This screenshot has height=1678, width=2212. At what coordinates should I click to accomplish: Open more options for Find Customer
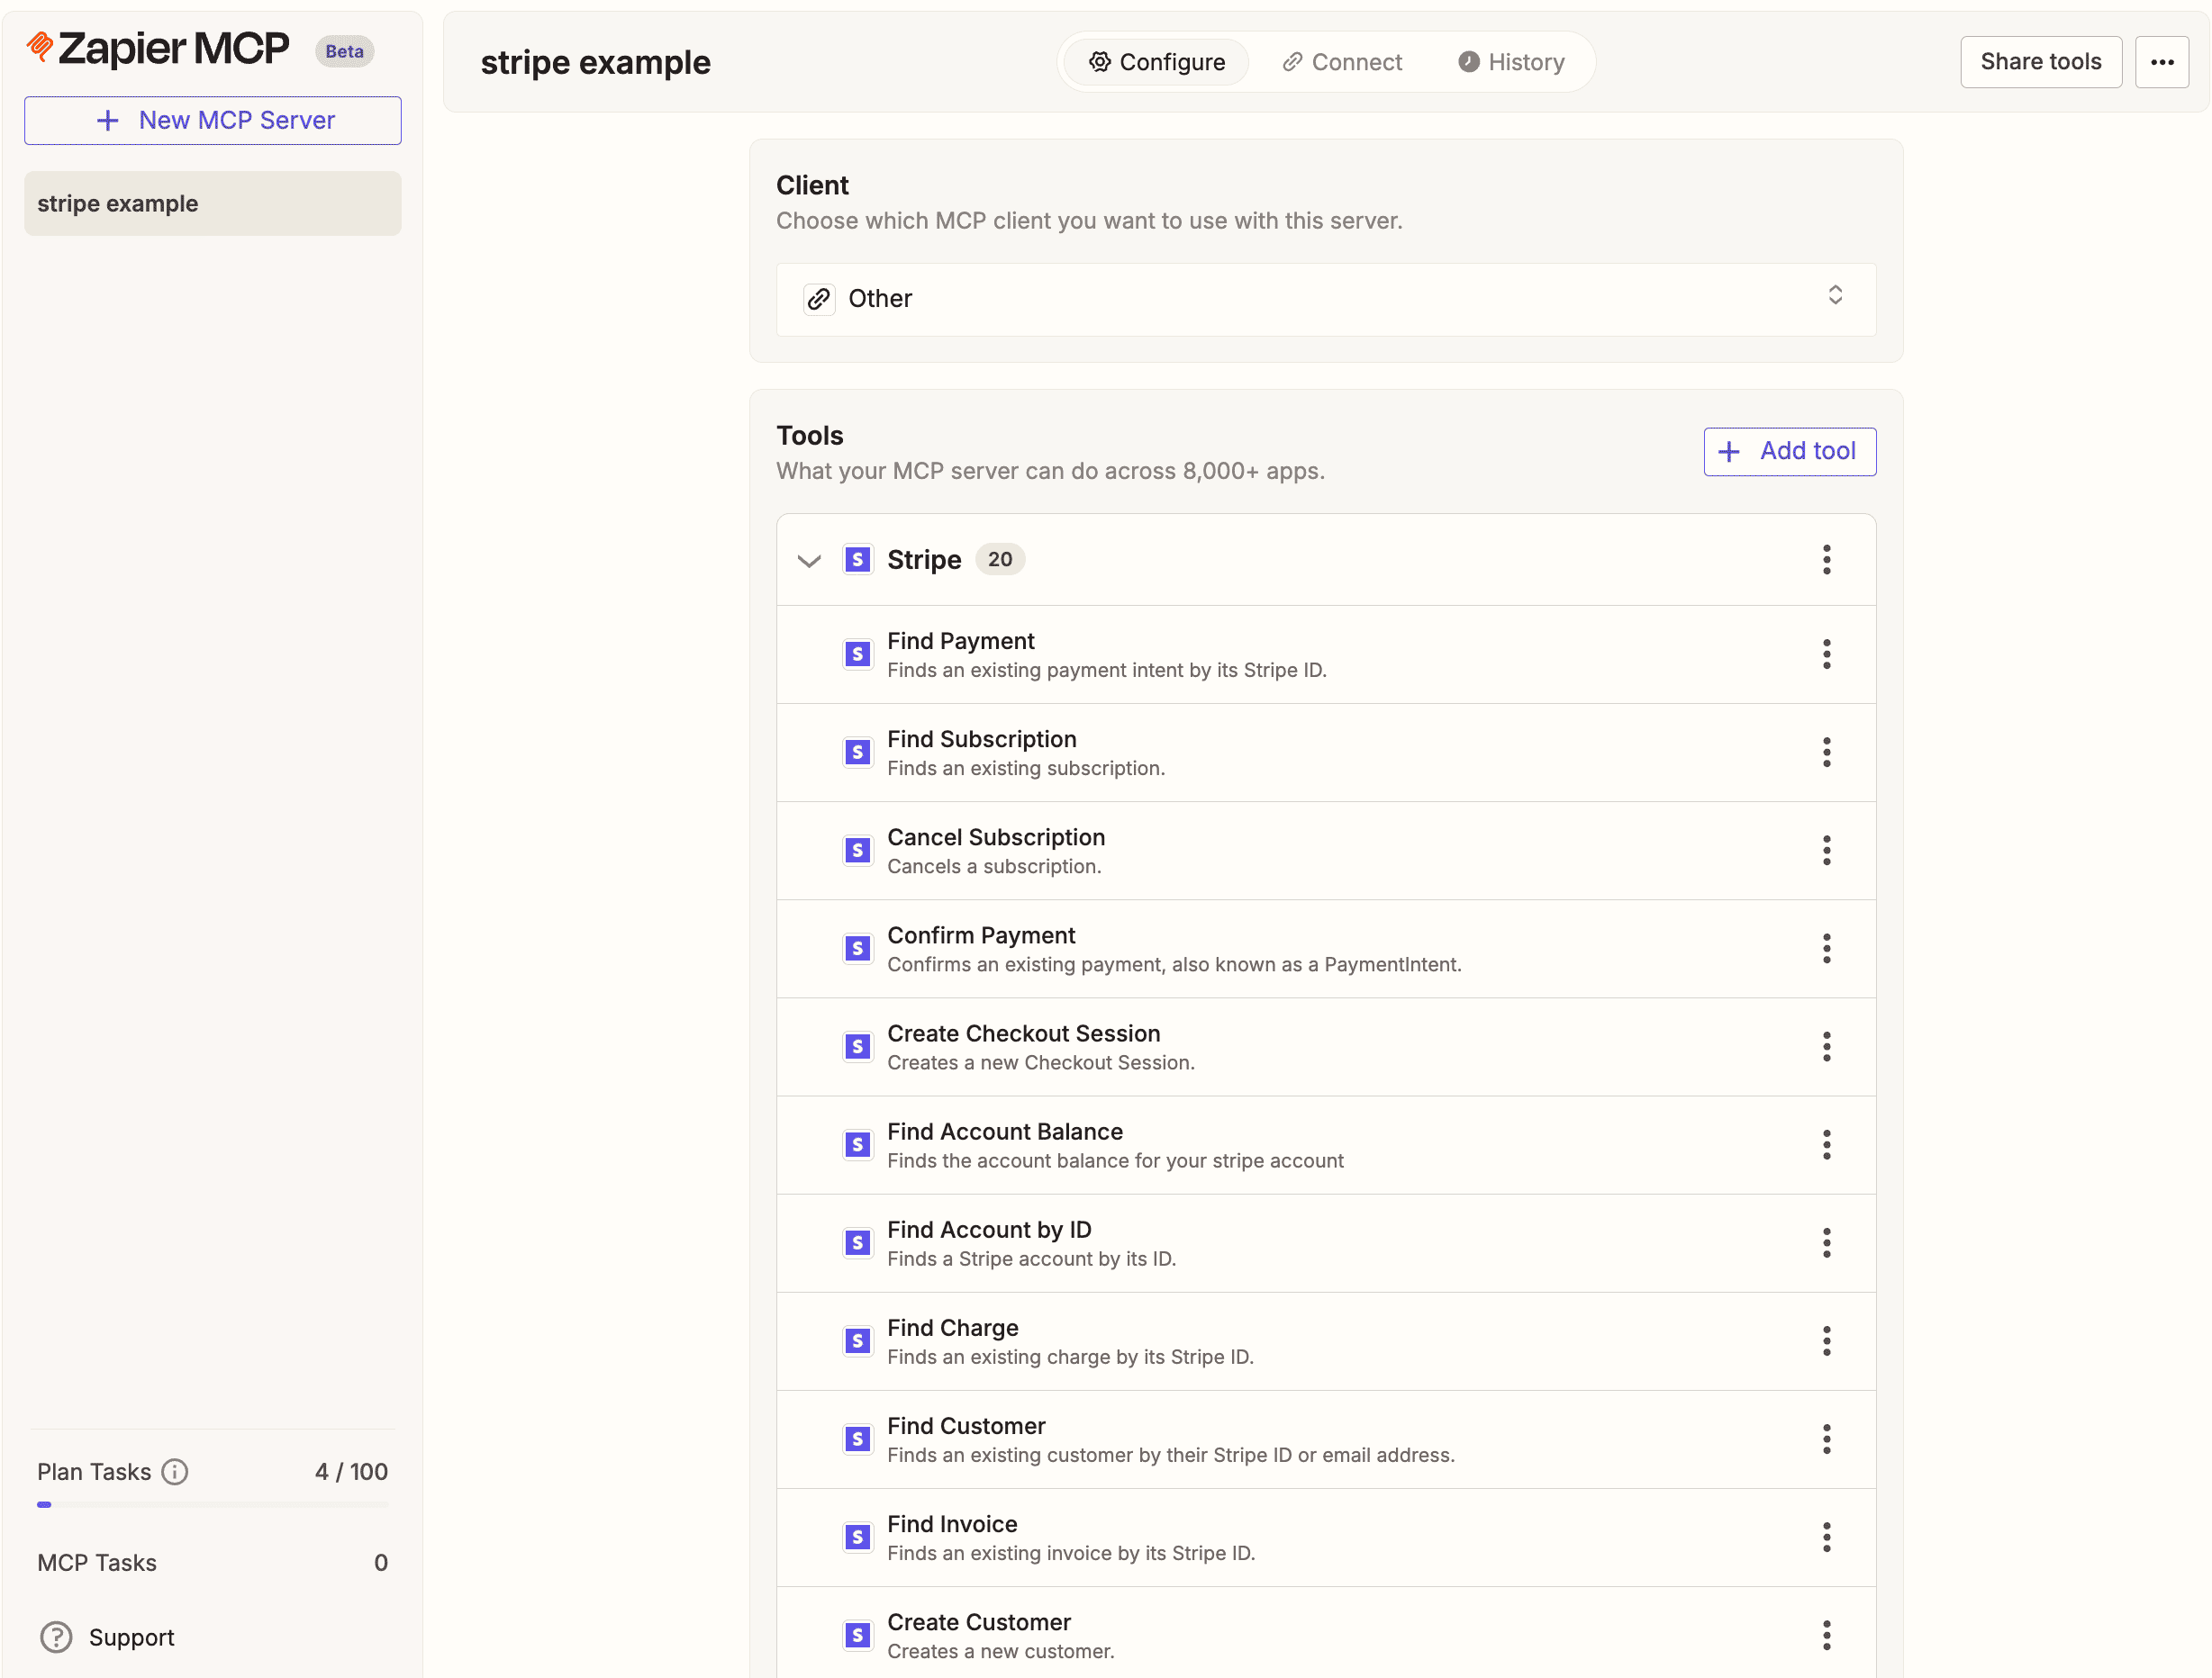1826,1439
